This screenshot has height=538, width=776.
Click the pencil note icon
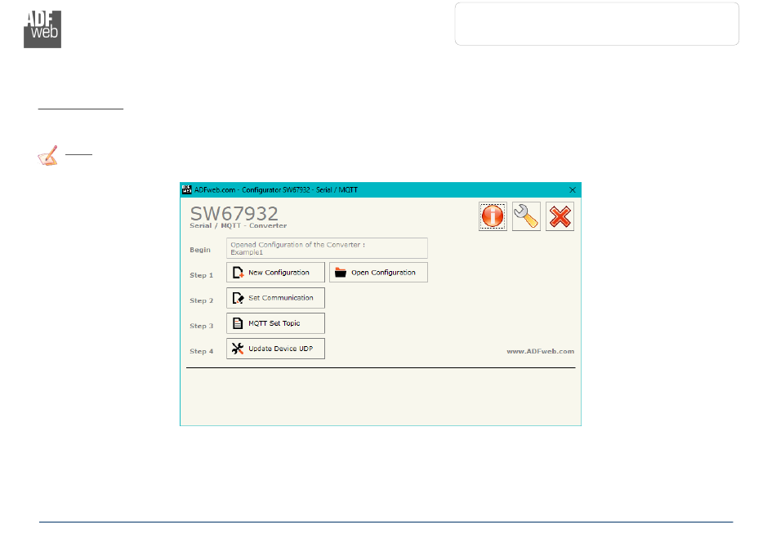click(48, 155)
